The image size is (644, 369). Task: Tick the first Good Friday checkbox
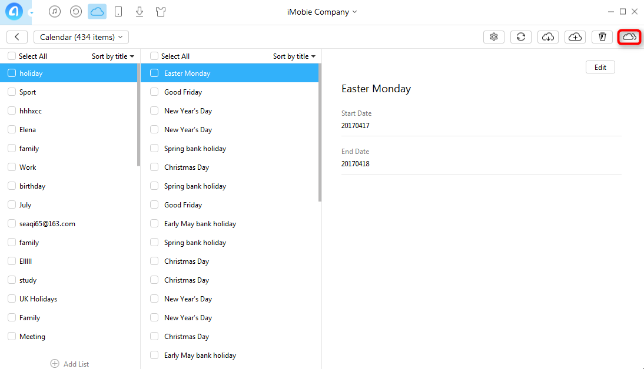[154, 92]
